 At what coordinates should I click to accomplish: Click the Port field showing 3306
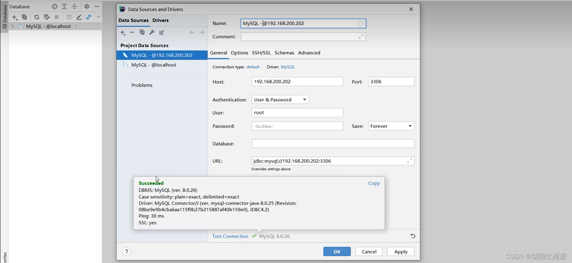coord(391,82)
